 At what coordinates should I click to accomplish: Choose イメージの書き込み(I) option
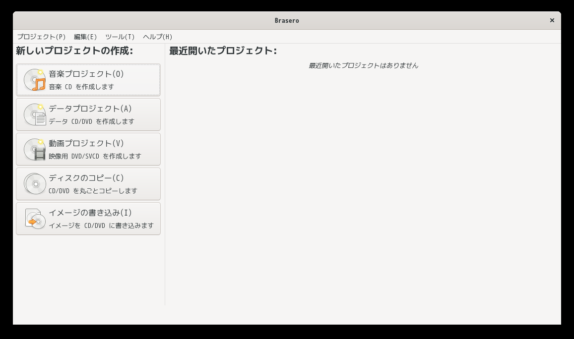(88, 219)
